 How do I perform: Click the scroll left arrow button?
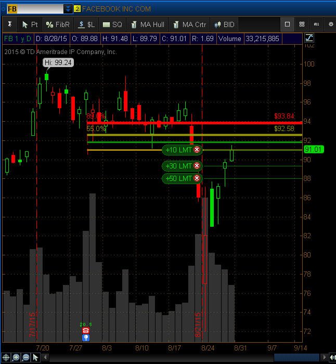[x=45, y=357]
